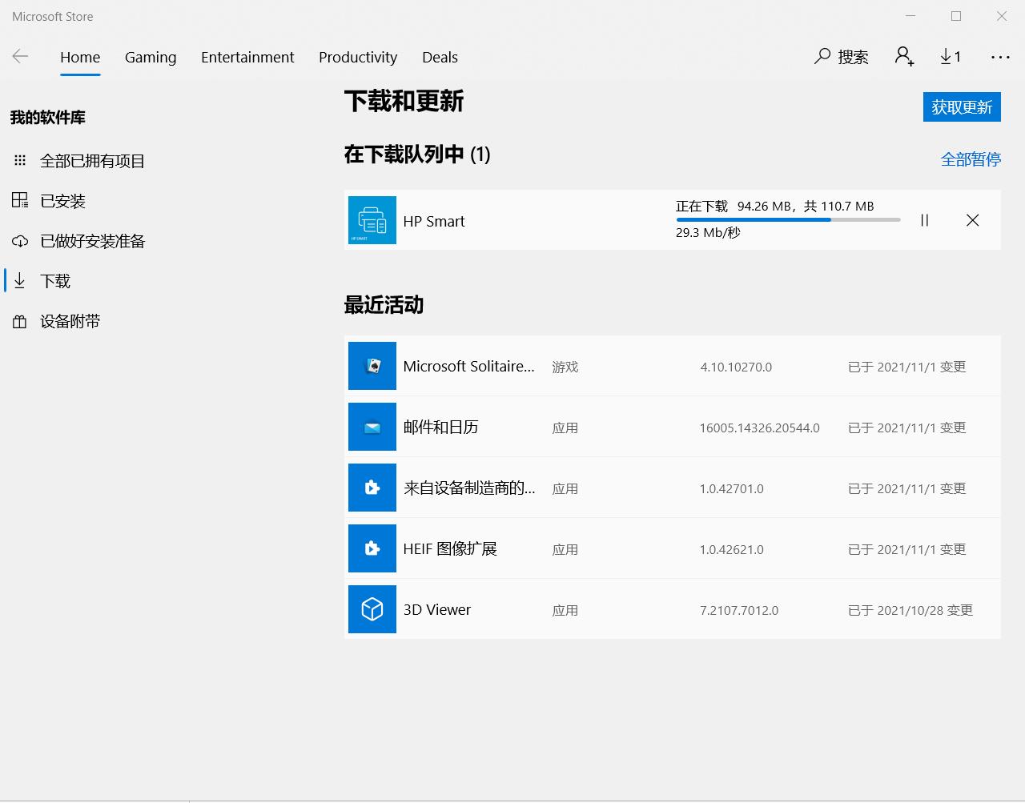This screenshot has width=1025, height=803.
Task: Click the 全部暂停 link
Action: tap(971, 159)
